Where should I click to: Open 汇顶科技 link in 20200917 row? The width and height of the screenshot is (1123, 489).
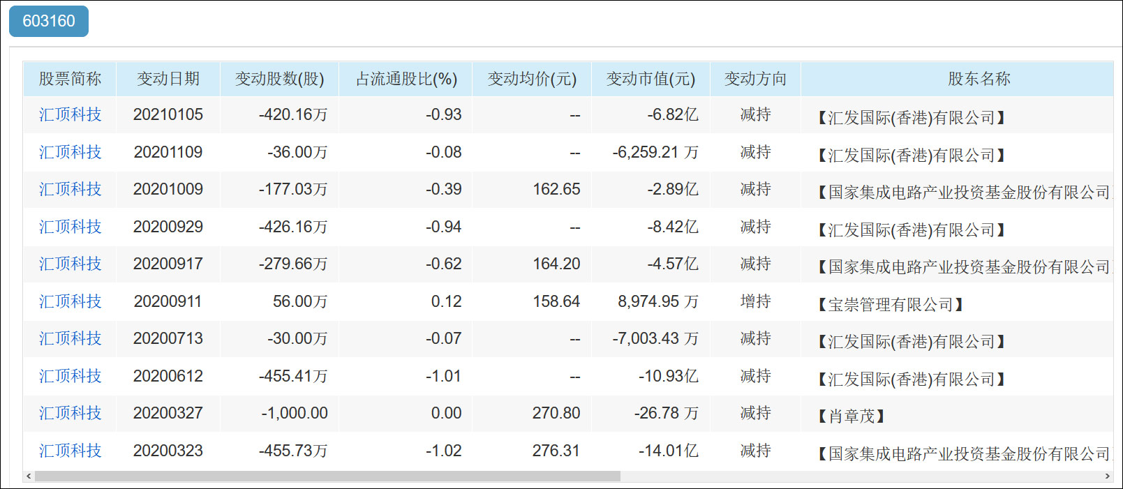pyautogui.click(x=70, y=264)
